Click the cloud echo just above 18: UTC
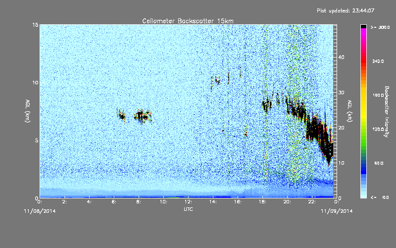The width and height of the screenshot is (396, 248). (267, 104)
